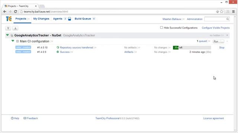Collapse the GoogleAnalyticsTracker - NuGet project
The width and height of the screenshot is (238, 133).
click(7, 35)
